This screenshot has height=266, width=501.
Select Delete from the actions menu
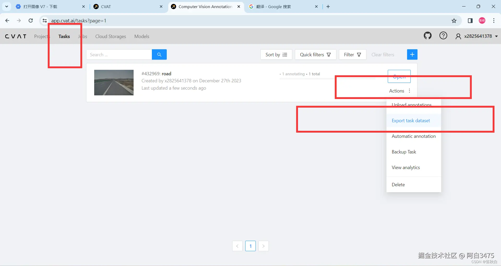[x=414, y=185]
